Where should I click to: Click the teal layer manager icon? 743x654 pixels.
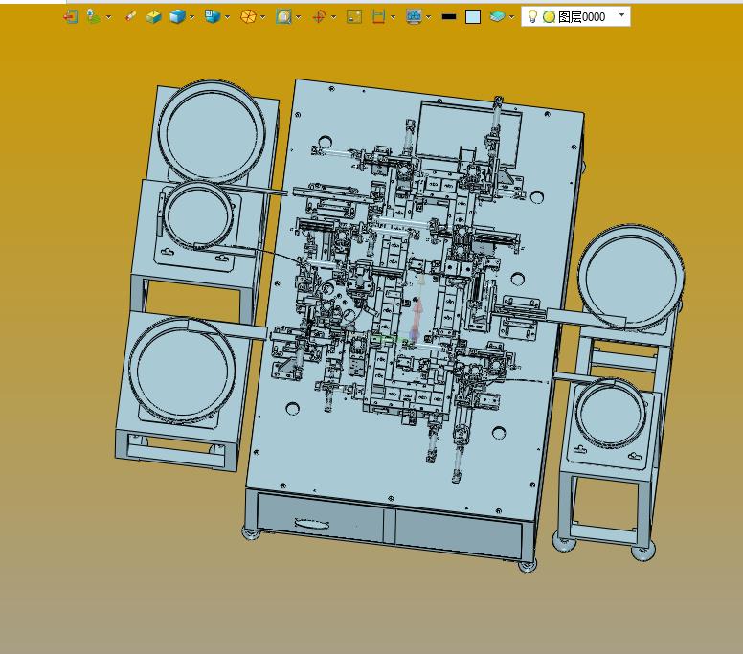pos(497,17)
